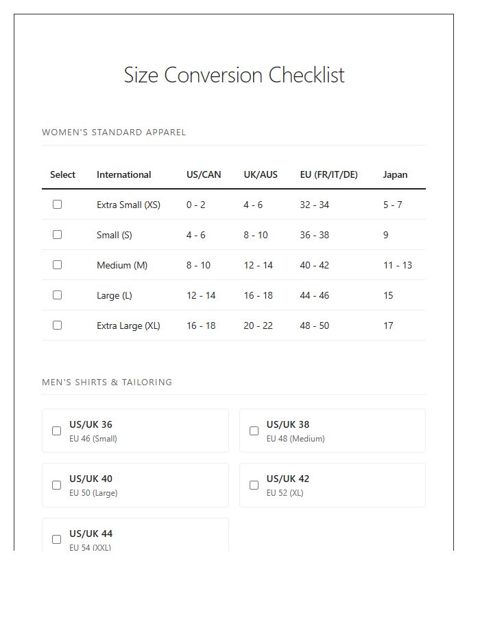This screenshot has width=480, height=618.
Task: Check the US/UK 36 option
Action: 56,431
